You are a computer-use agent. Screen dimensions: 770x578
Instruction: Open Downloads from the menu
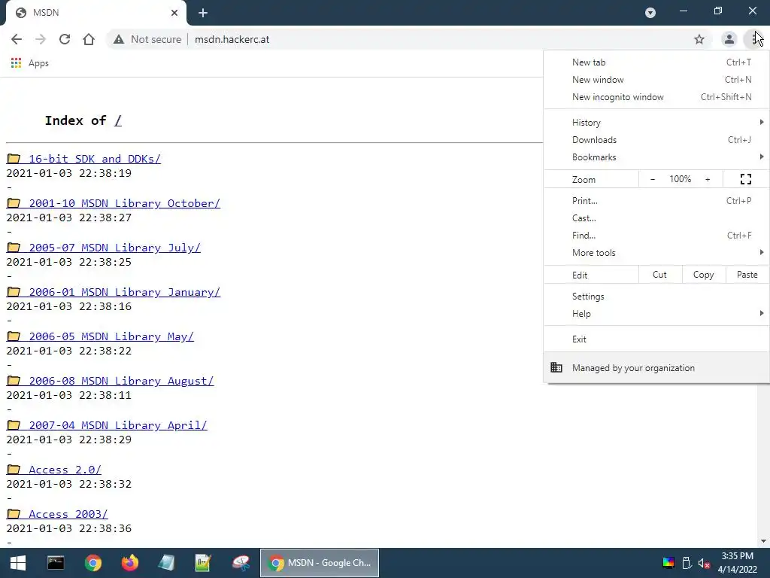pos(656,139)
